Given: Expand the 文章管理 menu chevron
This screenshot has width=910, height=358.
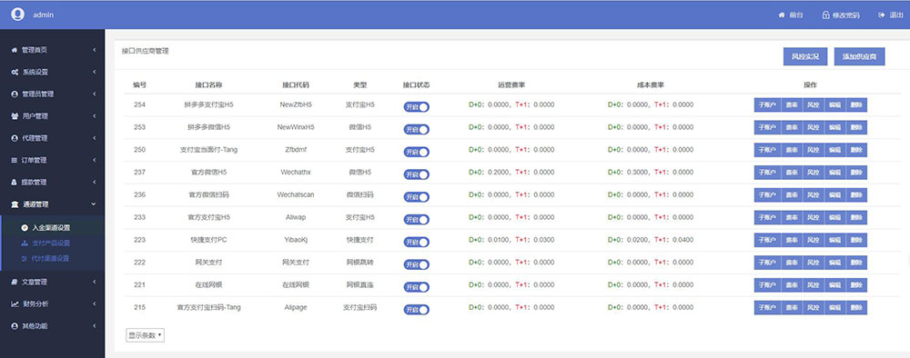Looking at the screenshot, I should pos(94,282).
